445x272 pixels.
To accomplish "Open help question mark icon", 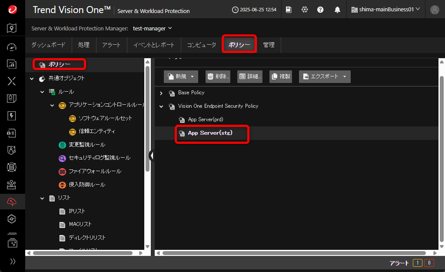I will 320,10.
